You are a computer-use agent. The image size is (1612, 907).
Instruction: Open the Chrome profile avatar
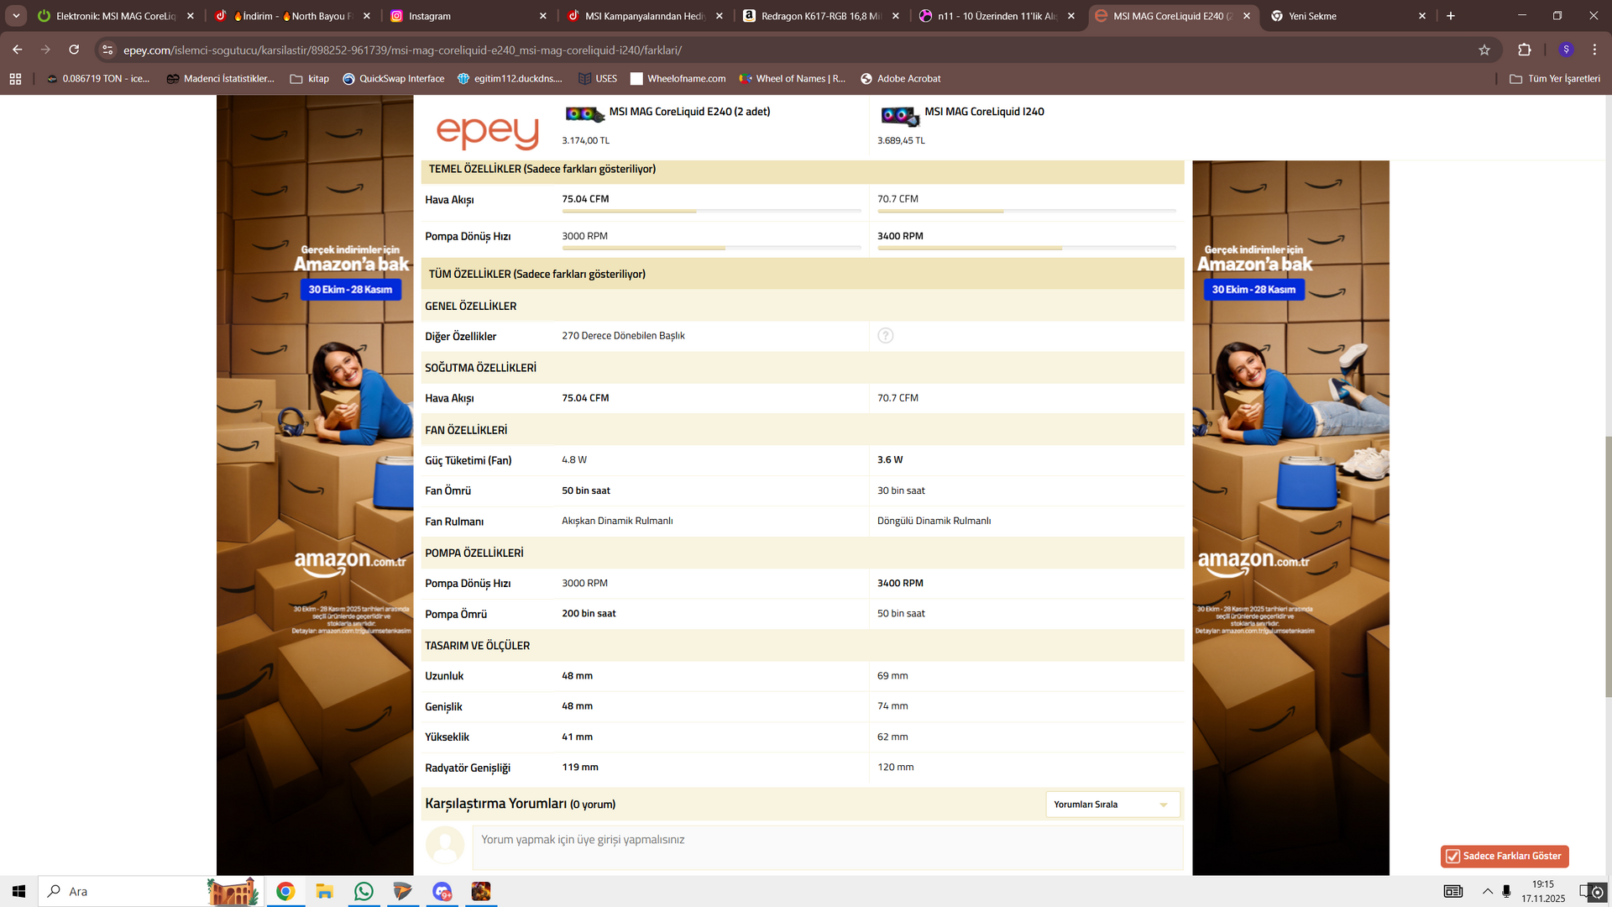coord(1565,50)
